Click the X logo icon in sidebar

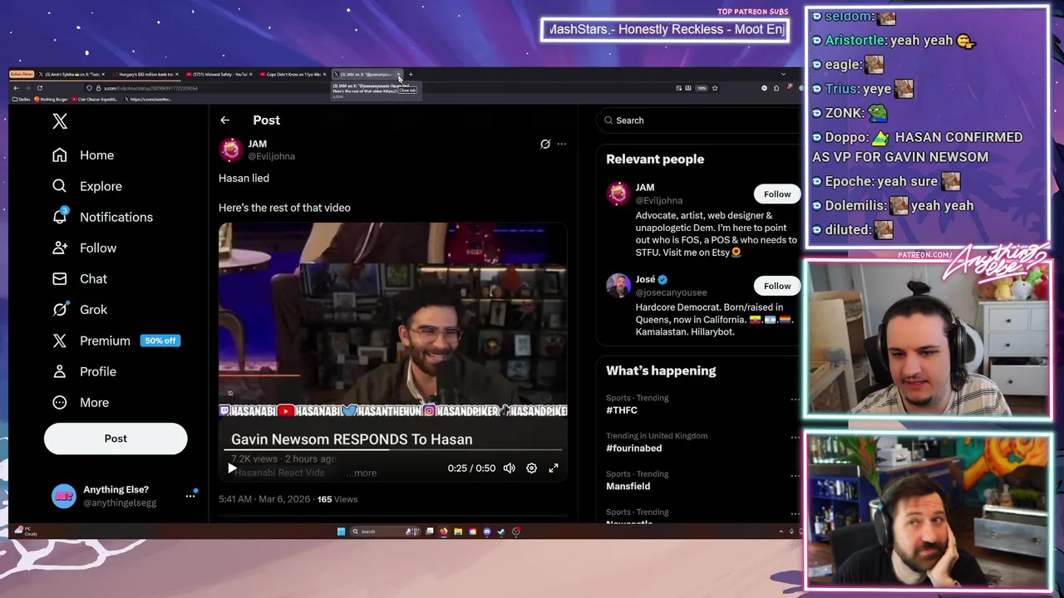[60, 121]
